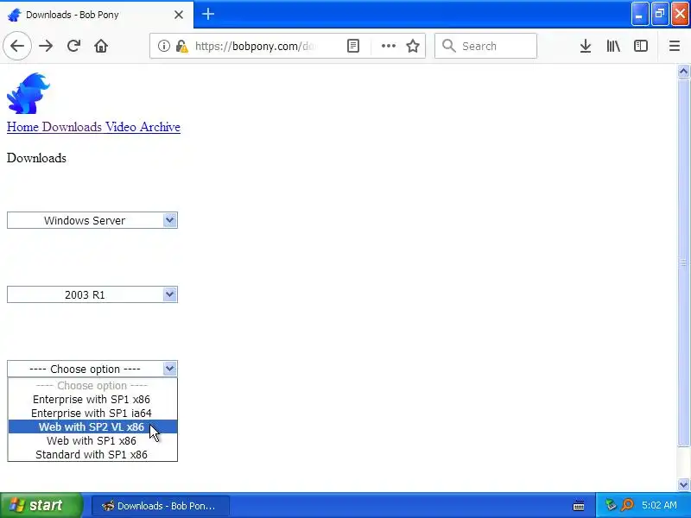Toggle reader view icon
The height and width of the screenshot is (518, 691).
pos(353,46)
